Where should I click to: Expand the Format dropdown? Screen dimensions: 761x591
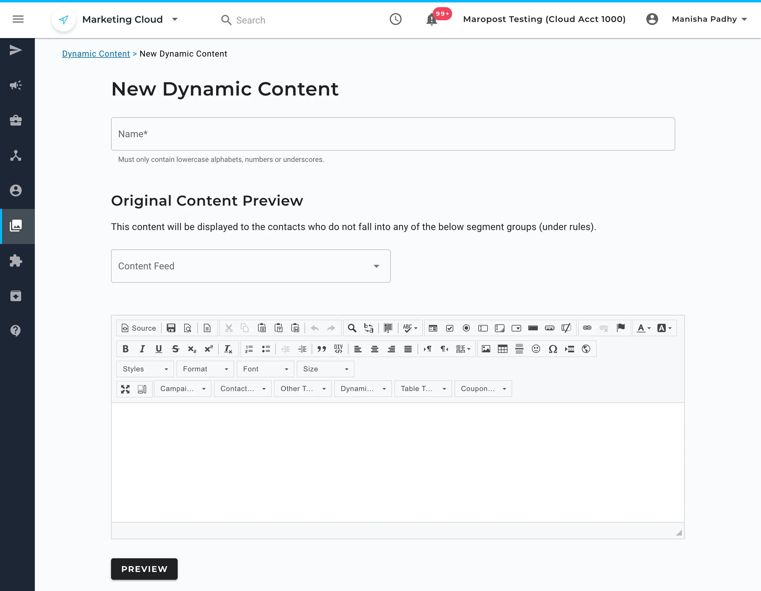pyautogui.click(x=205, y=369)
